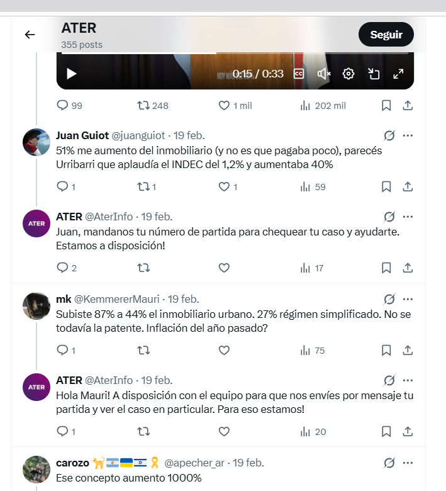Enter fullscreen video mode
446x491 pixels.
click(x=398, y=74)
